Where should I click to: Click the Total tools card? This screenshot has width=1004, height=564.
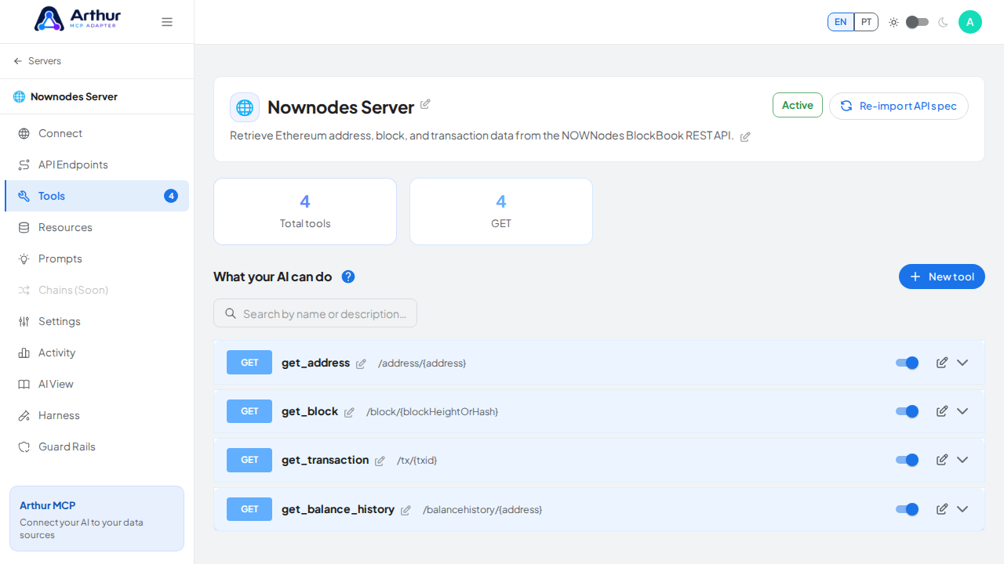305,211
